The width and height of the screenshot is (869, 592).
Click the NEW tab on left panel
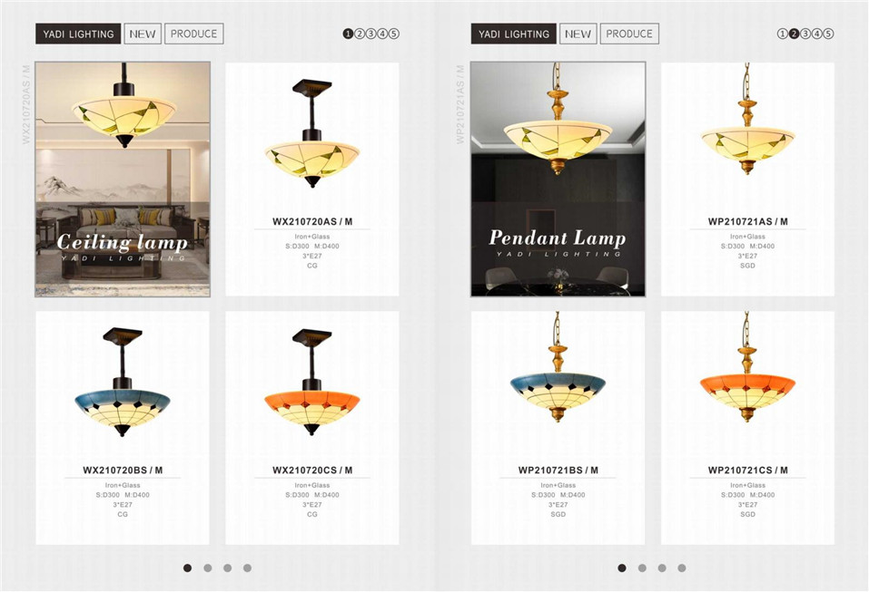(x=143, y=34)
